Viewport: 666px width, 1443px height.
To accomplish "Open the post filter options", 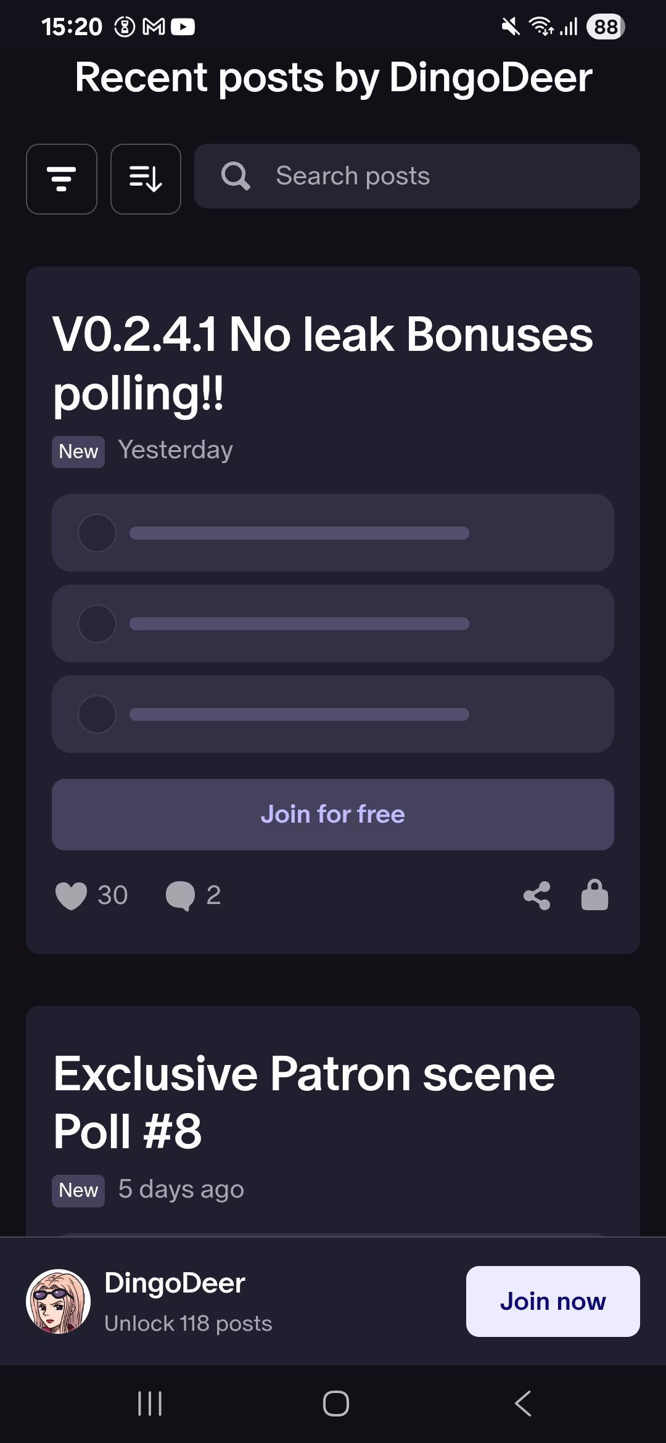I will tap(62, 179).
